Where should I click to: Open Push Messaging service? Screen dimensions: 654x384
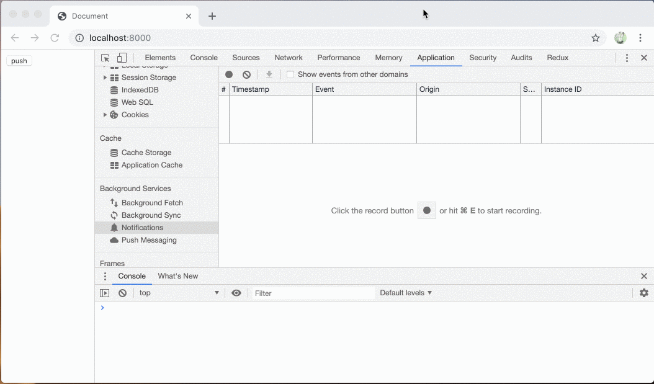(x=149, y=240)
